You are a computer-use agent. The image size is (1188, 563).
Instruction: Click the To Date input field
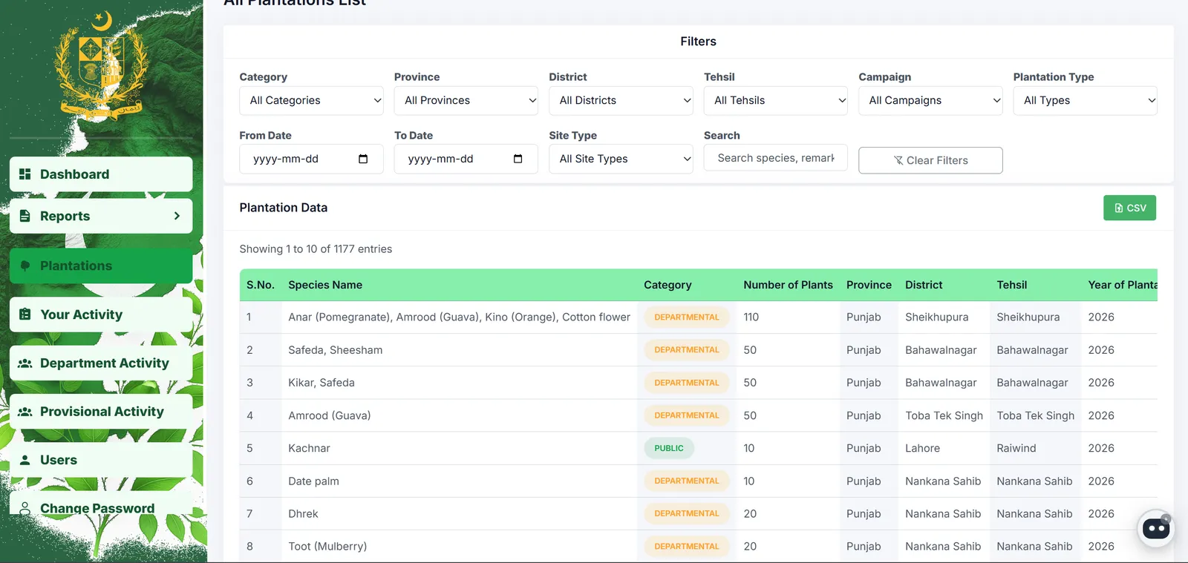click(x=466, y=159)
